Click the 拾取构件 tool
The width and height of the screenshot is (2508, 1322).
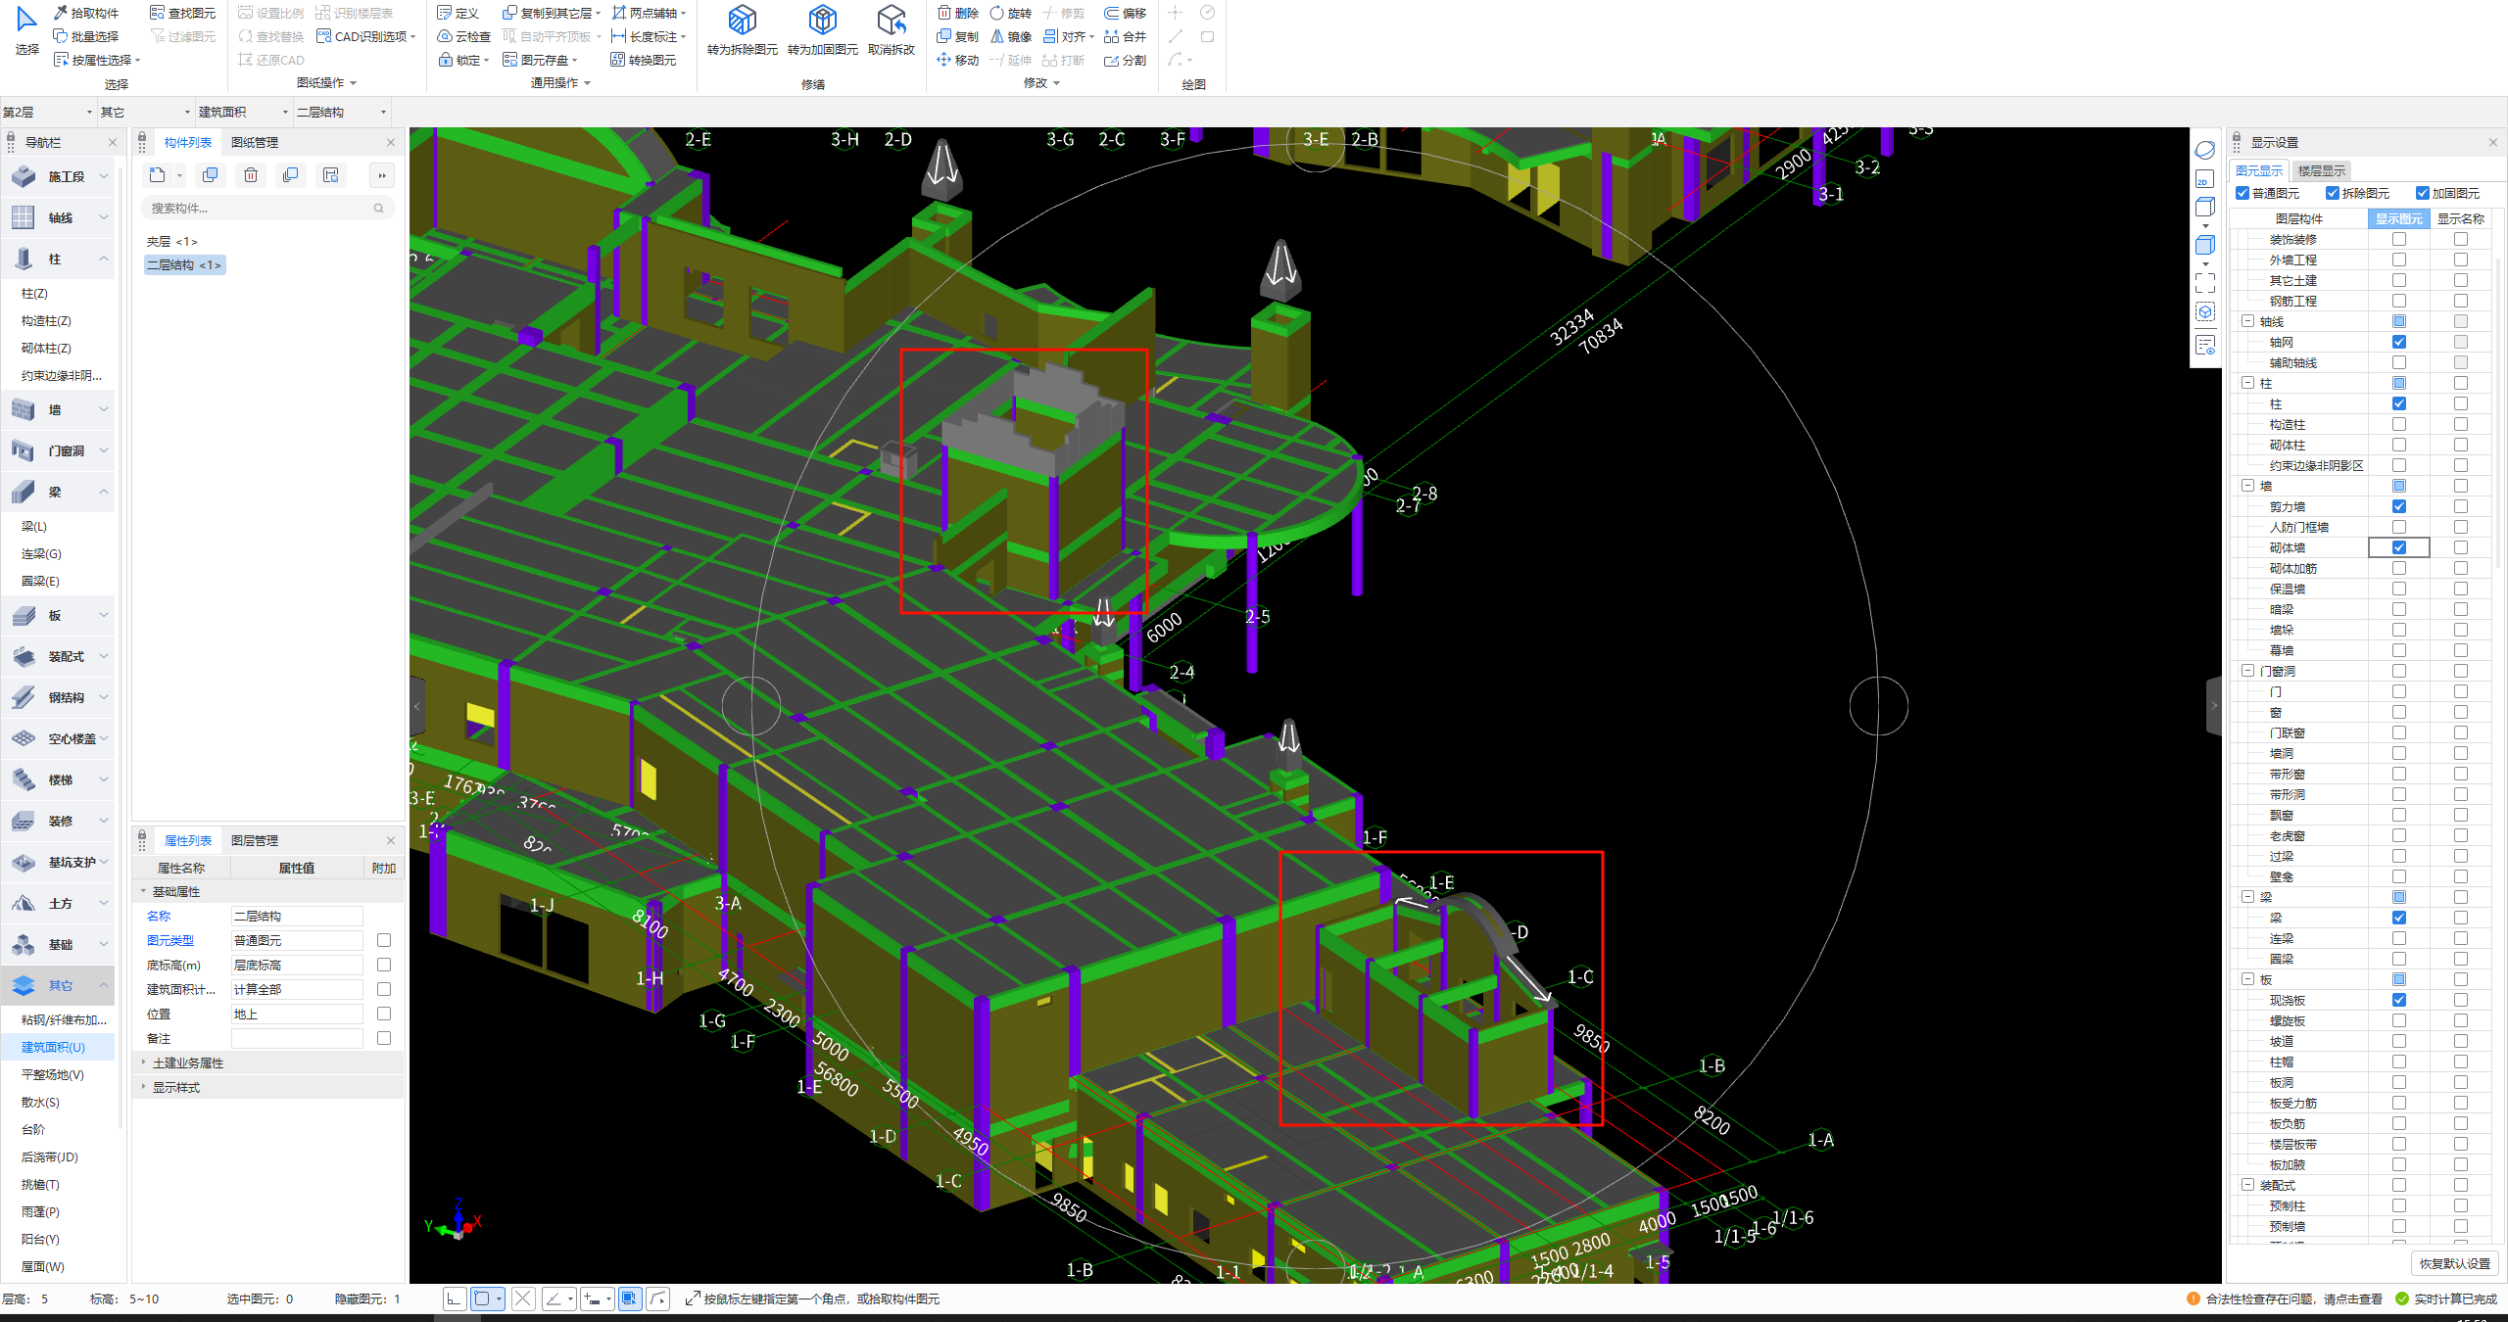tap(86, 13)
